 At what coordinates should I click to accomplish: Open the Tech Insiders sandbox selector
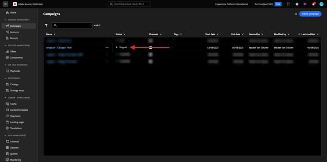coord(264,4)
